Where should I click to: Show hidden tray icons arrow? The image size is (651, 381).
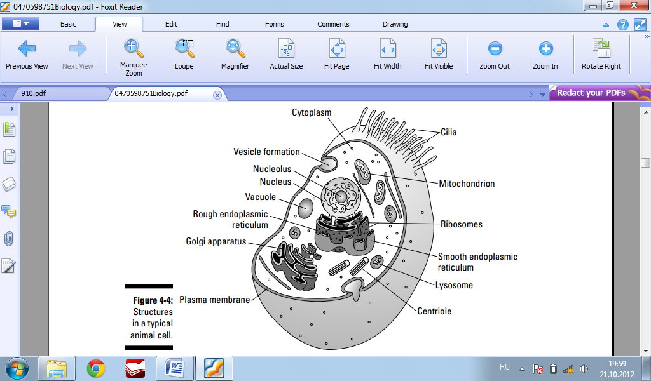(x=523, y=369)
